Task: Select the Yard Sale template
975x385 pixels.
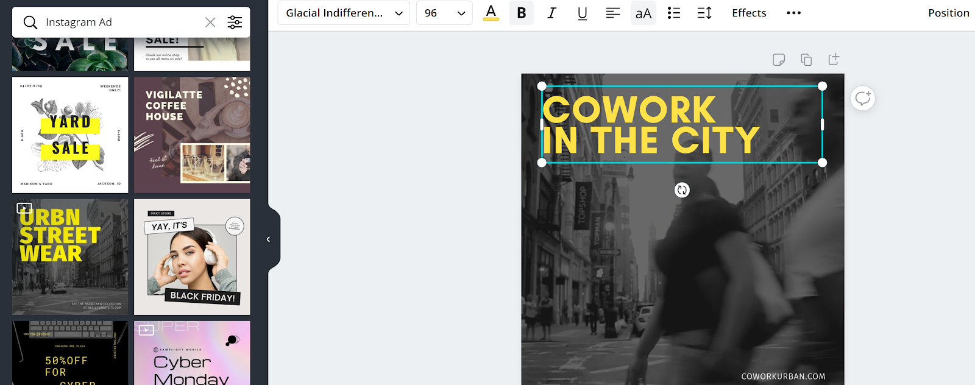Action: 70,135
